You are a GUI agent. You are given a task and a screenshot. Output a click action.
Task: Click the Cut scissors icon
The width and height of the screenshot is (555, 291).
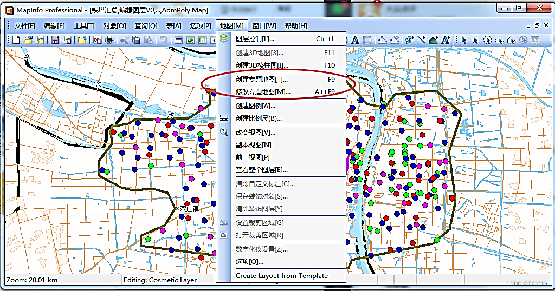tap(124, 40)
